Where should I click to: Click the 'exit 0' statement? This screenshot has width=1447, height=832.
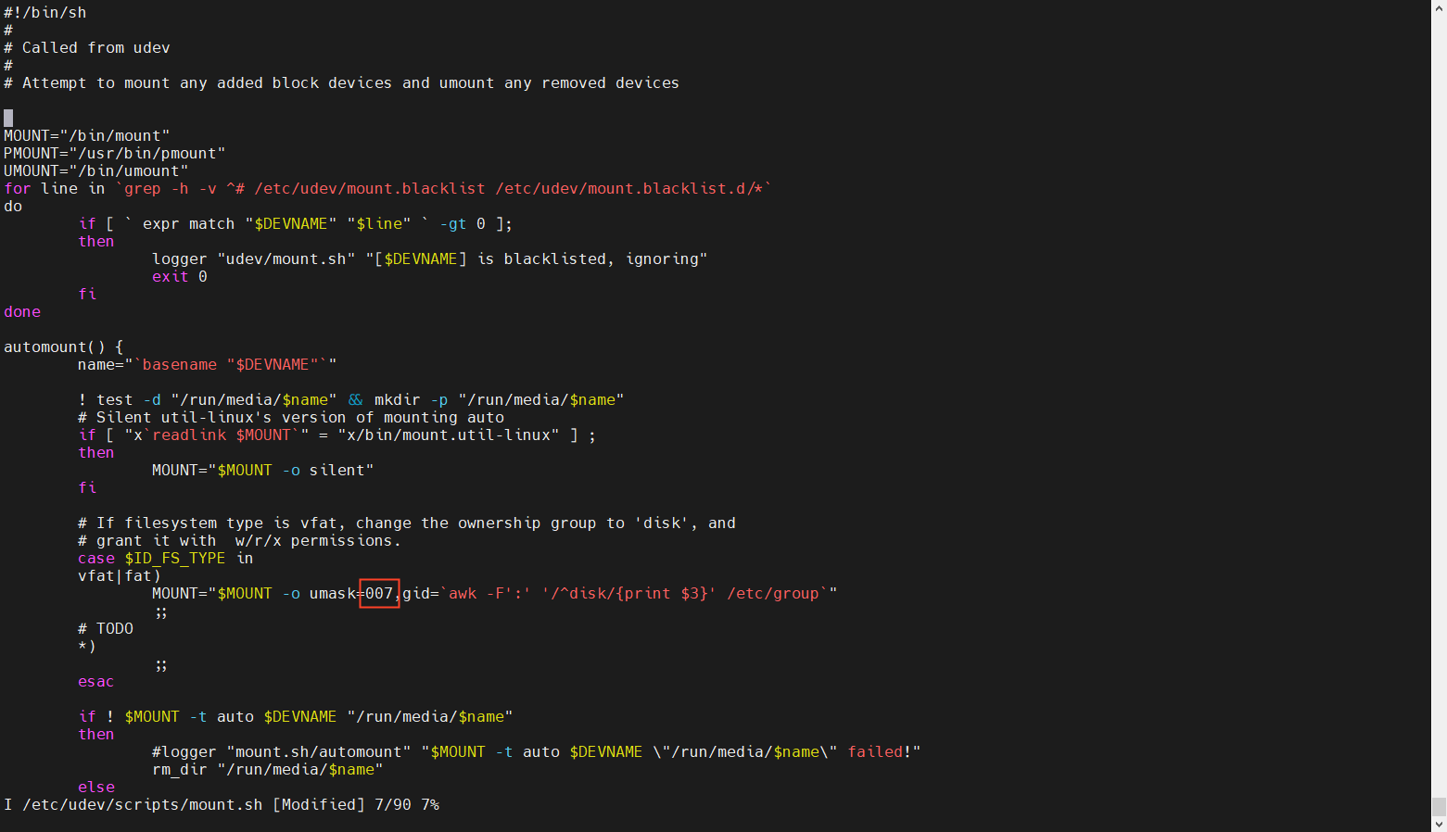(180, 276)
